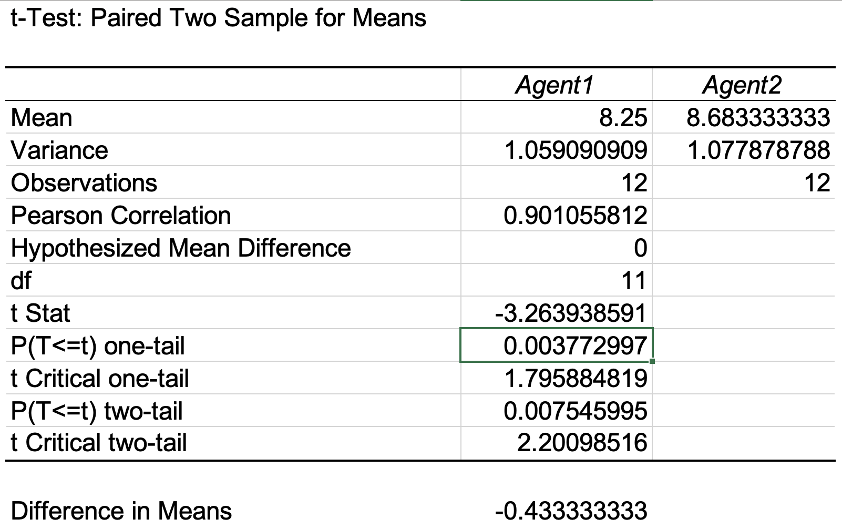Click the t Critical one-tail value
The image size is (842, 529).
[x=575, y=379]
